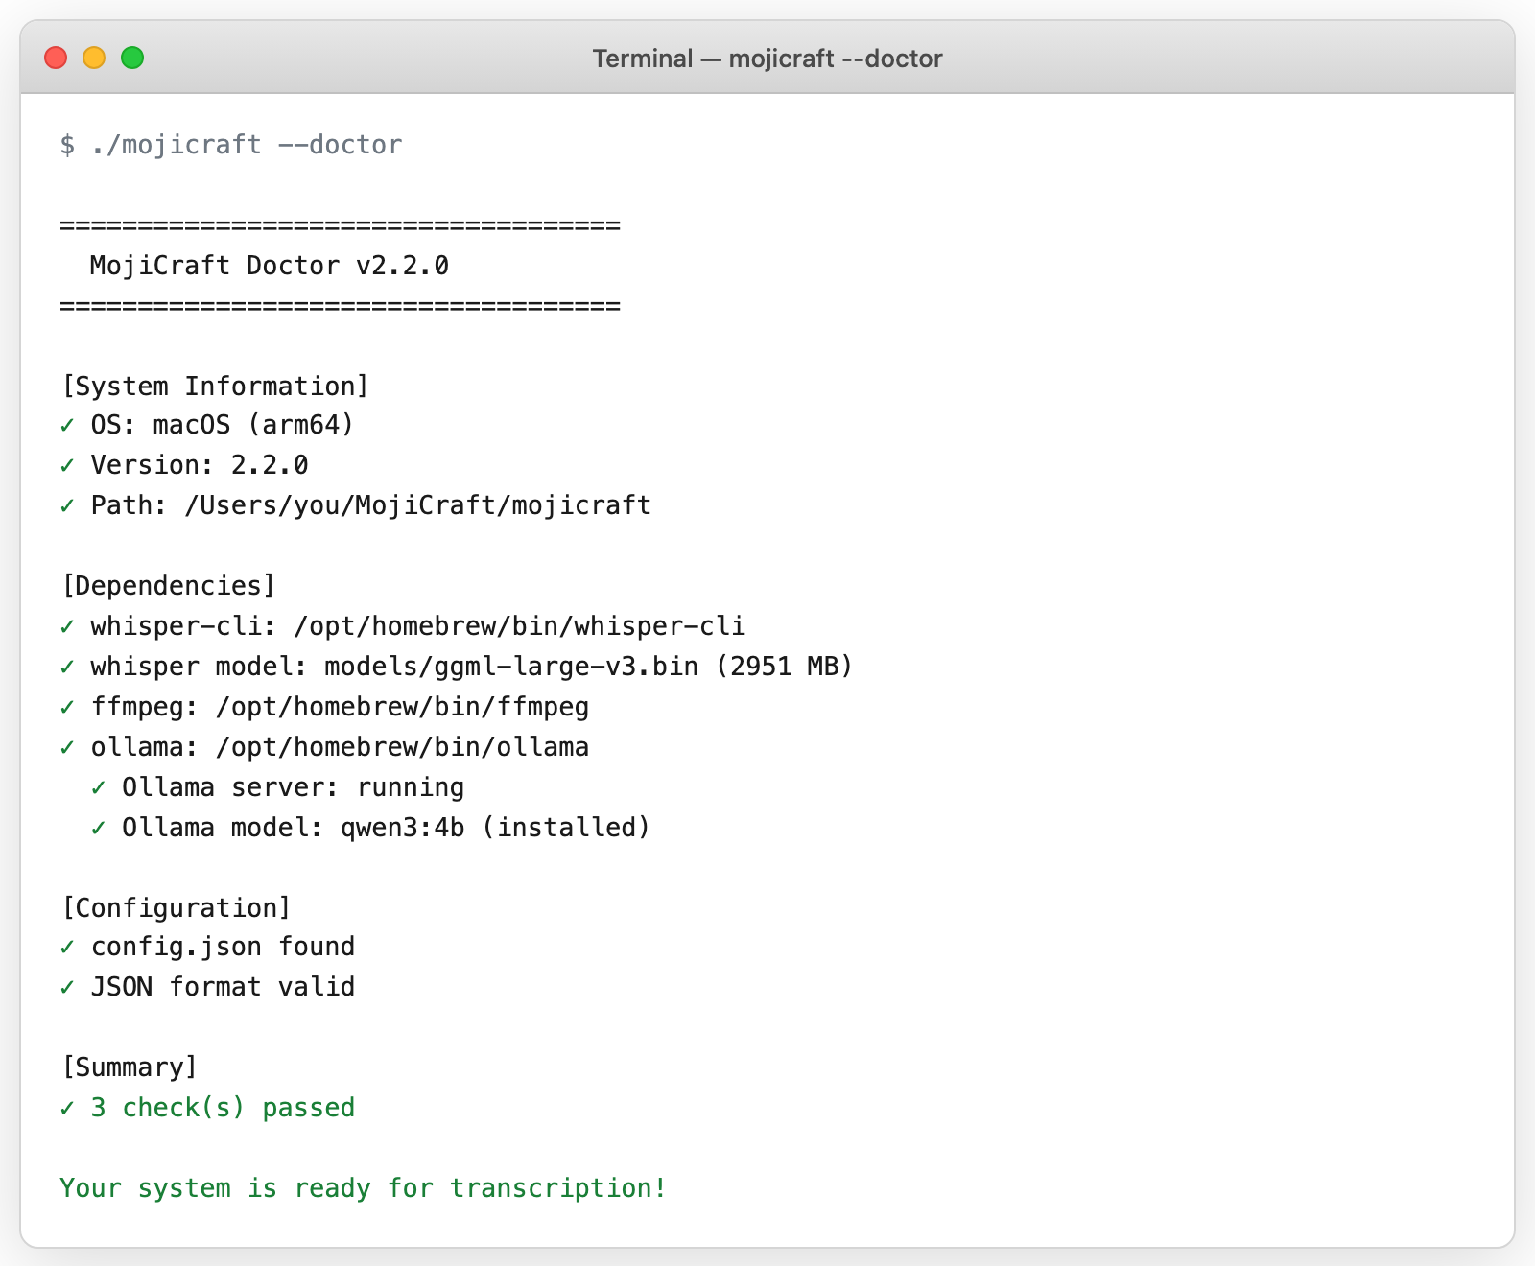Click the [Dependencies] section header
This screenshot has height=1266, width=1535.
pos(169,586)
